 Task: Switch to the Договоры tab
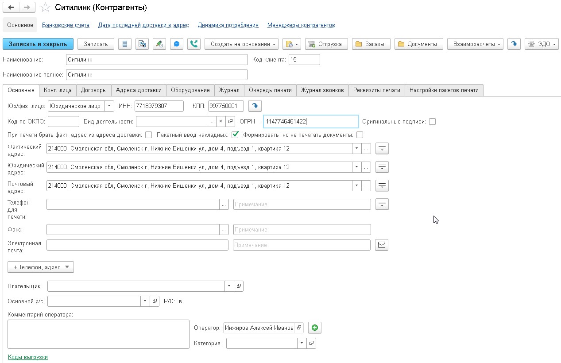(x=94, y=90)
